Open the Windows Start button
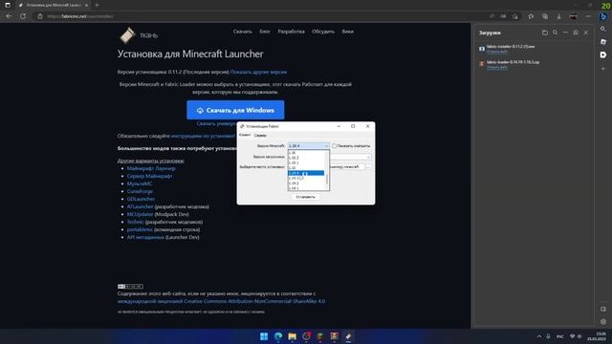The height and width of the screenshot is (344, 612). tap(264, 336)
